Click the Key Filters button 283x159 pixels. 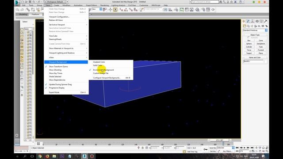coord(227,151)
